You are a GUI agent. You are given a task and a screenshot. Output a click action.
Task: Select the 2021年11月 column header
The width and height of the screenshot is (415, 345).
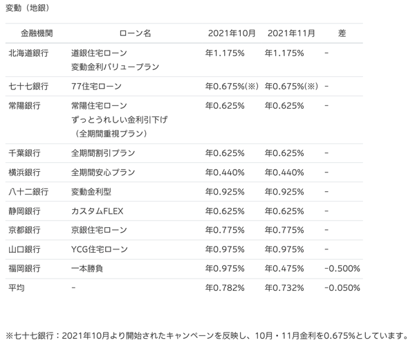pos(291,33)
